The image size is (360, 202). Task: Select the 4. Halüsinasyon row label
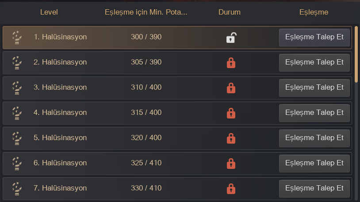click(x=60, y=113)
